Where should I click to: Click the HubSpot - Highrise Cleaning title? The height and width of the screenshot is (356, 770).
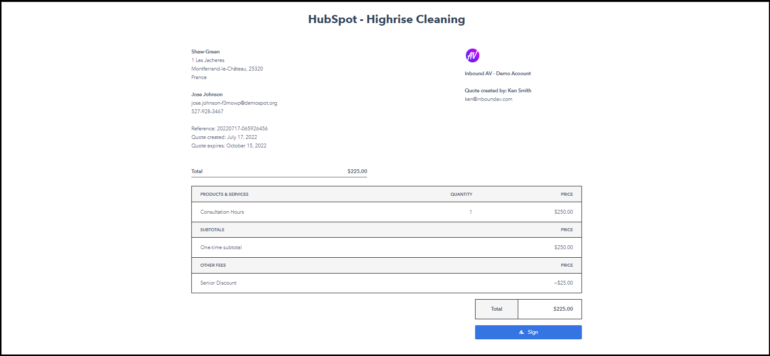(386, 19)
